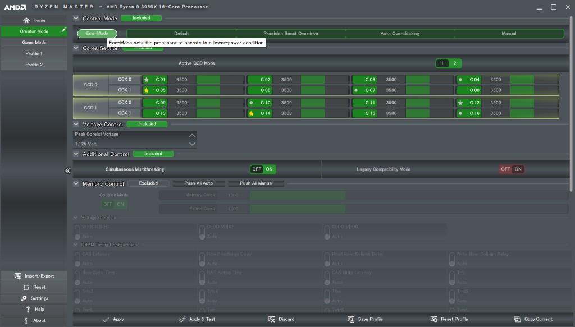Select Active CCD Mode option 1
The width and height of the screenshot is (575, 327).
(442, 63)
